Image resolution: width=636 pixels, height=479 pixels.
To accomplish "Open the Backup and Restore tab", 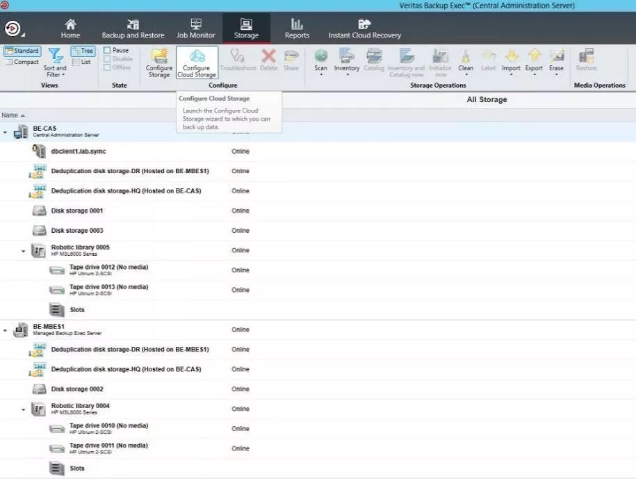I will click(x=133, y=29).
